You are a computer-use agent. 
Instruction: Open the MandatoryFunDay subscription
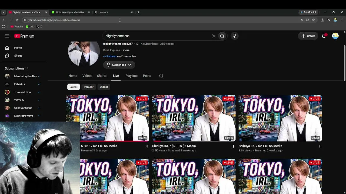click(x=23, y=76)
